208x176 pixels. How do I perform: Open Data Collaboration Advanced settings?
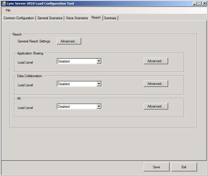pos(156,84)
